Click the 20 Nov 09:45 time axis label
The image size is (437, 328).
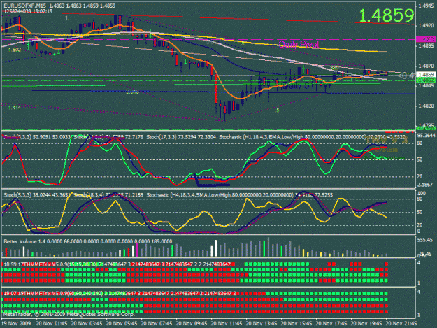tap(192, 324)
